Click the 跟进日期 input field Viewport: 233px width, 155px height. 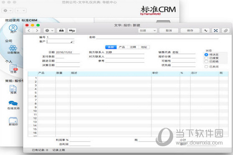point(68,61)
